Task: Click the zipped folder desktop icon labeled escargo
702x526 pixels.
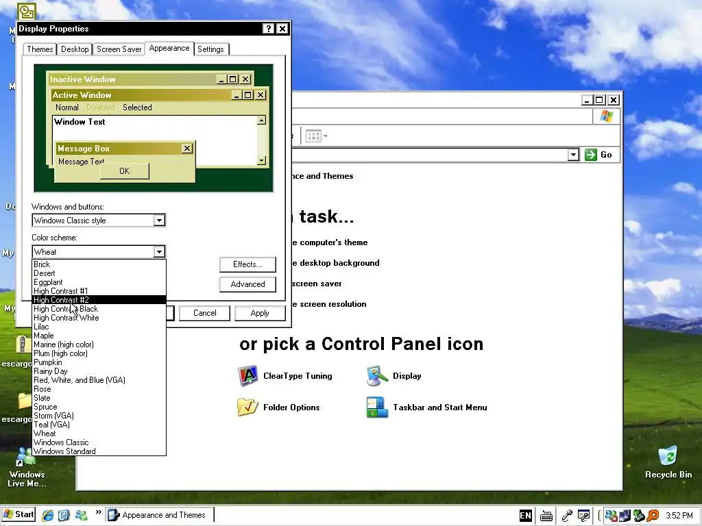Action: 21,345
